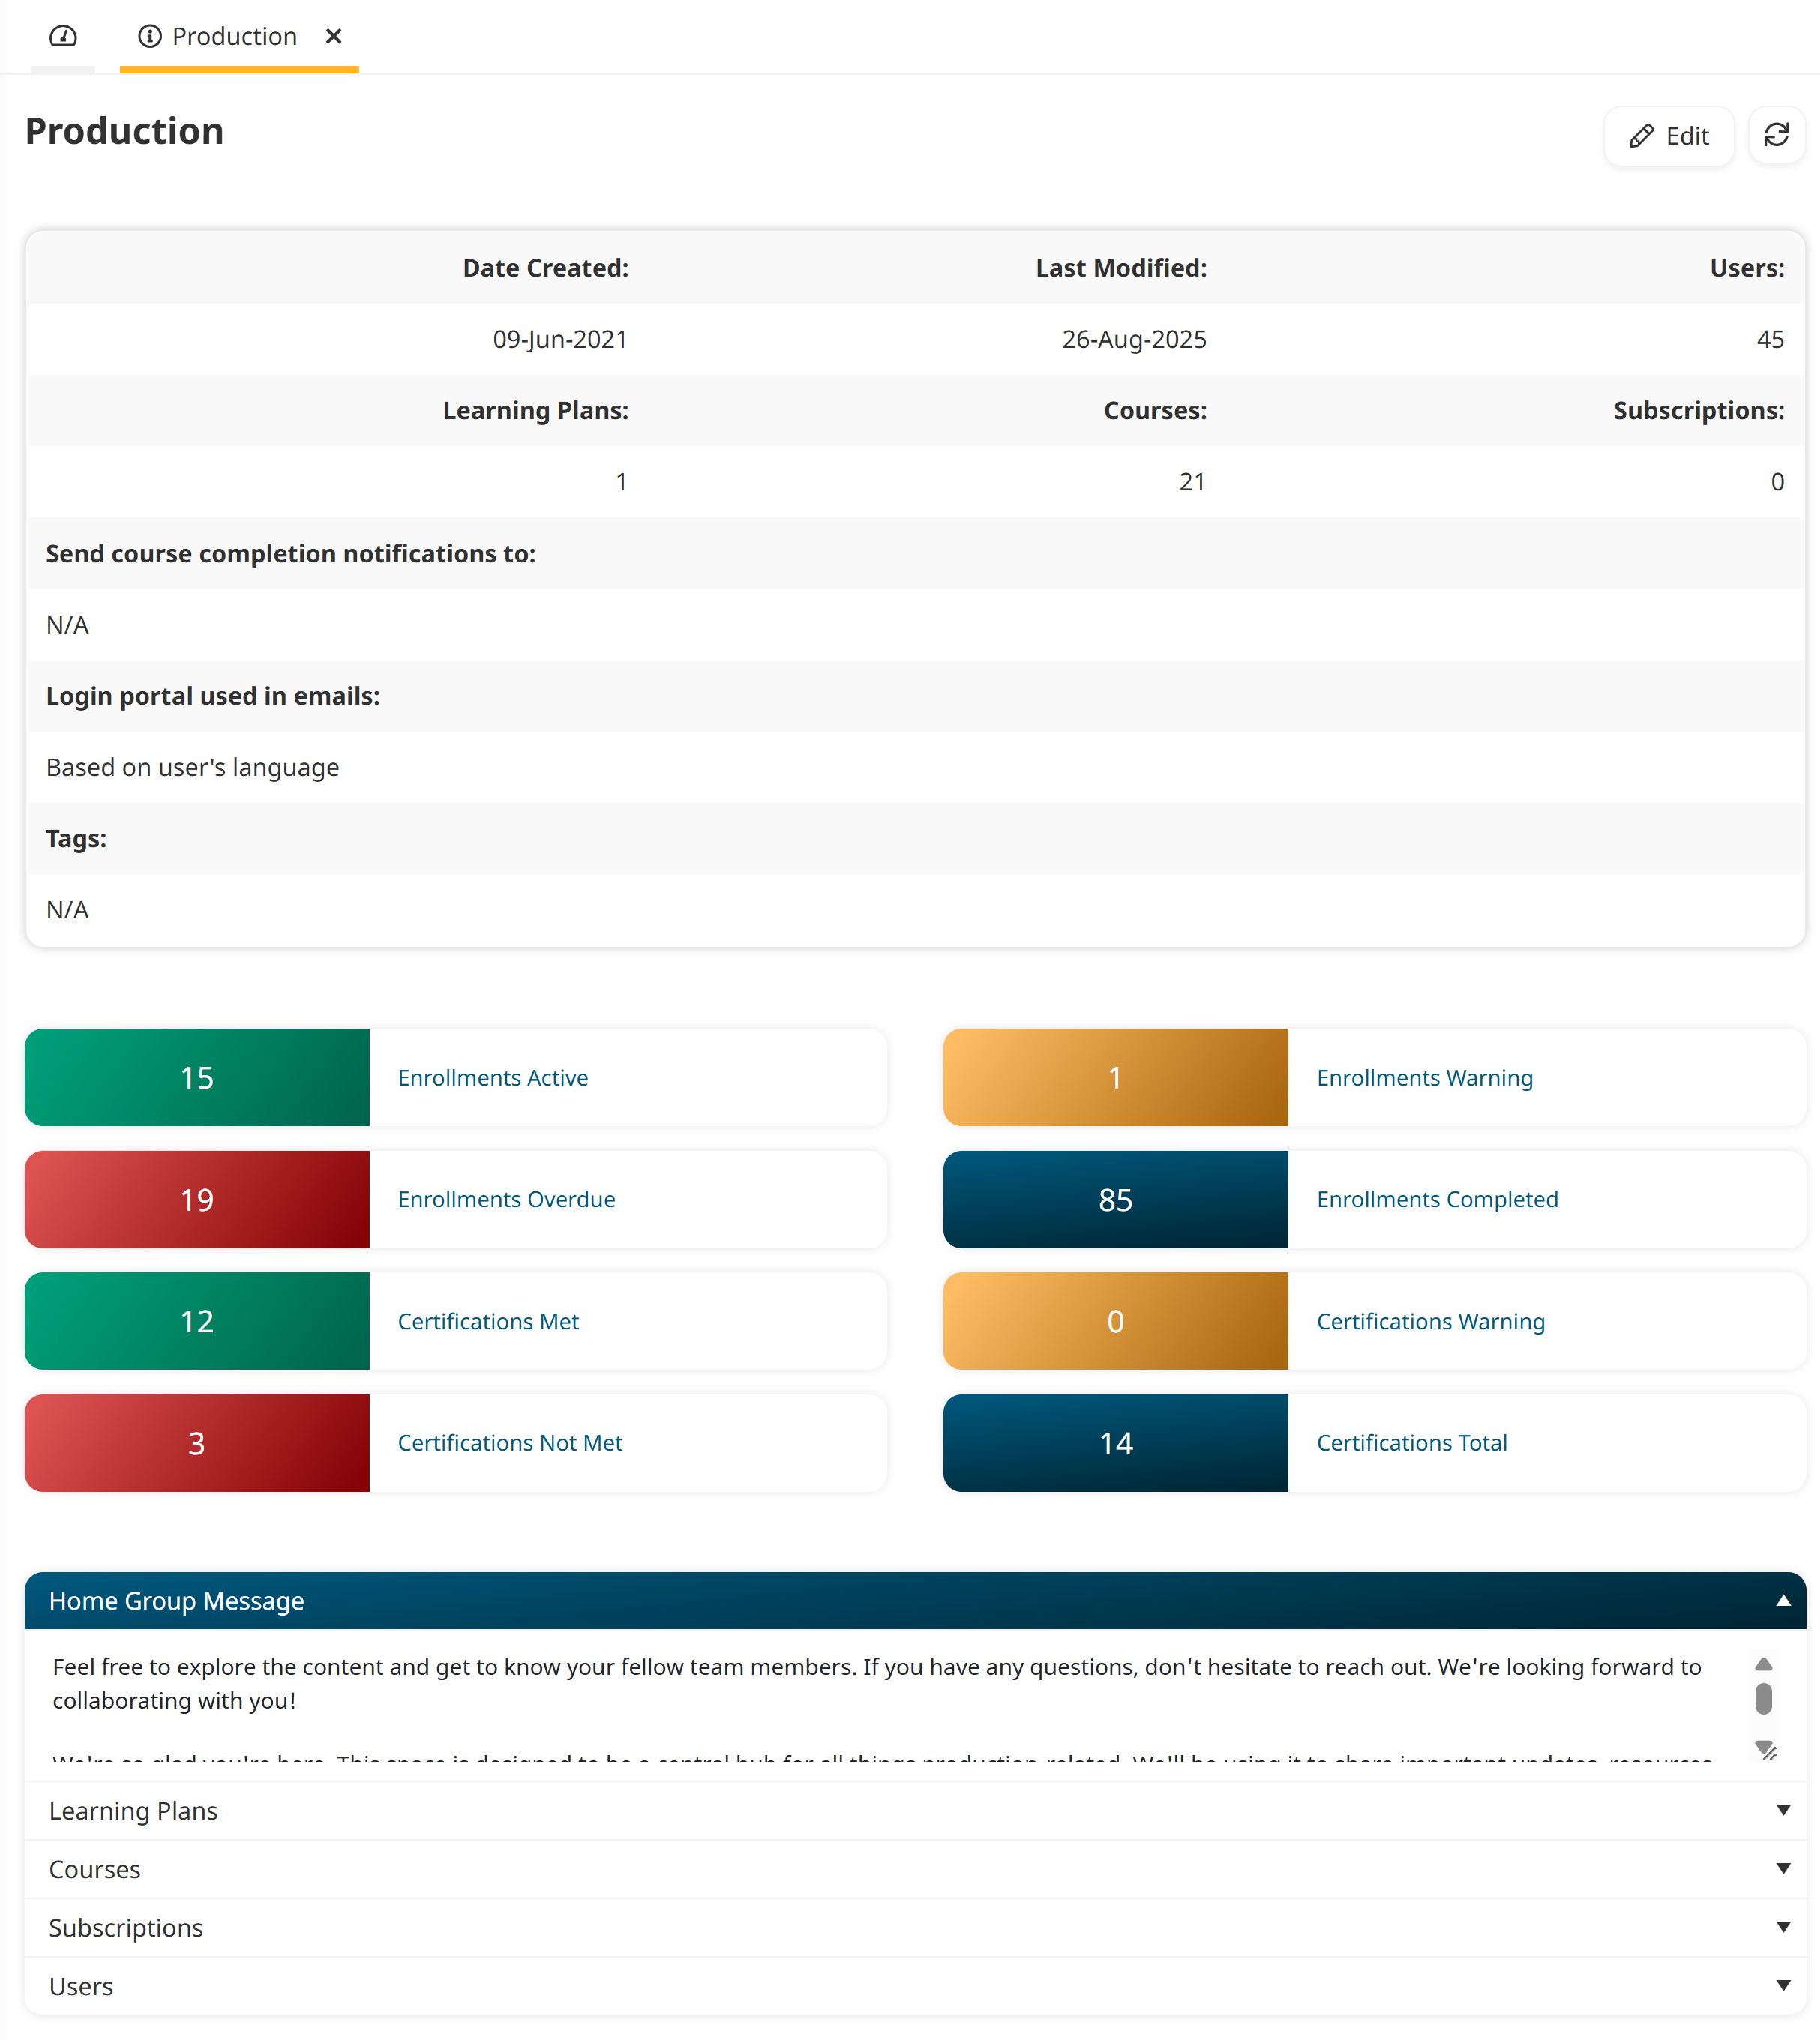
Task: Open Enrollments Warning link
Action: pos(1424,1077)
